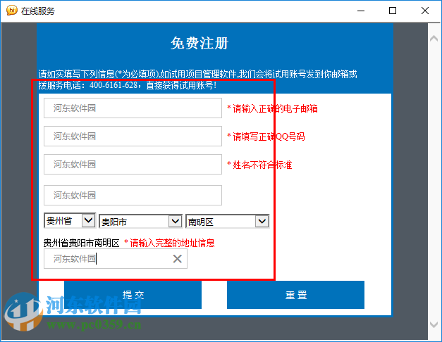Click the 请输入正确的电子邮箱 error text
This screenshot has width=442, height=342.
[x=275, y=108]
